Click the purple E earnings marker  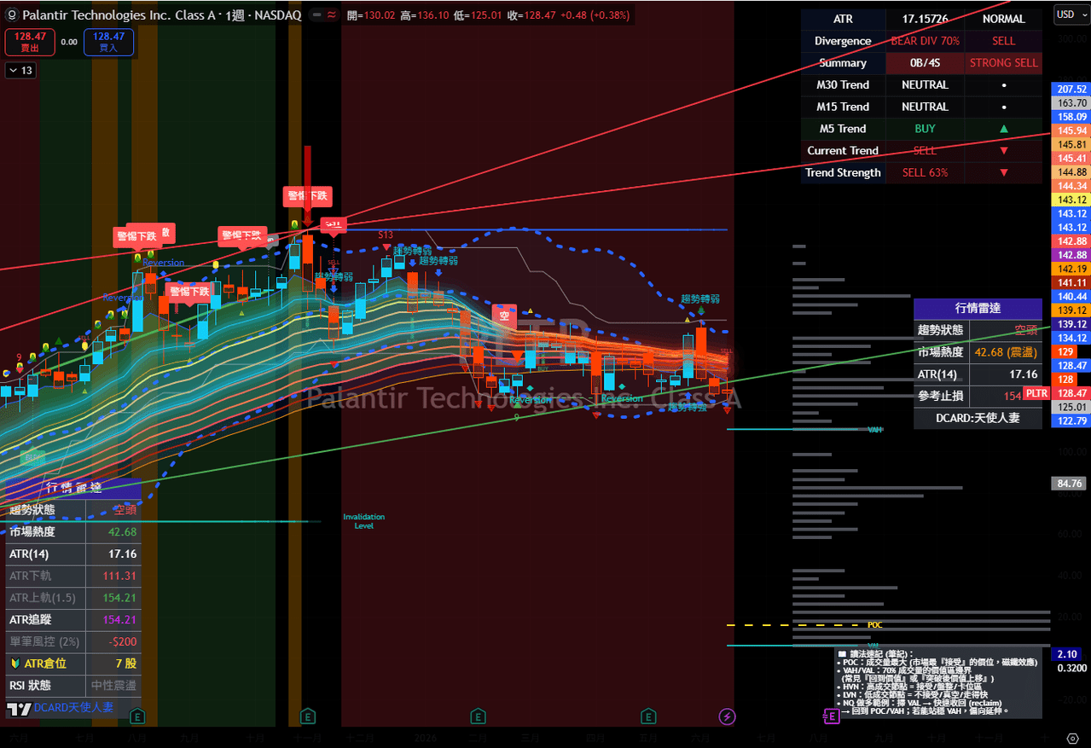pyautogui.click(x=830, y=716)
